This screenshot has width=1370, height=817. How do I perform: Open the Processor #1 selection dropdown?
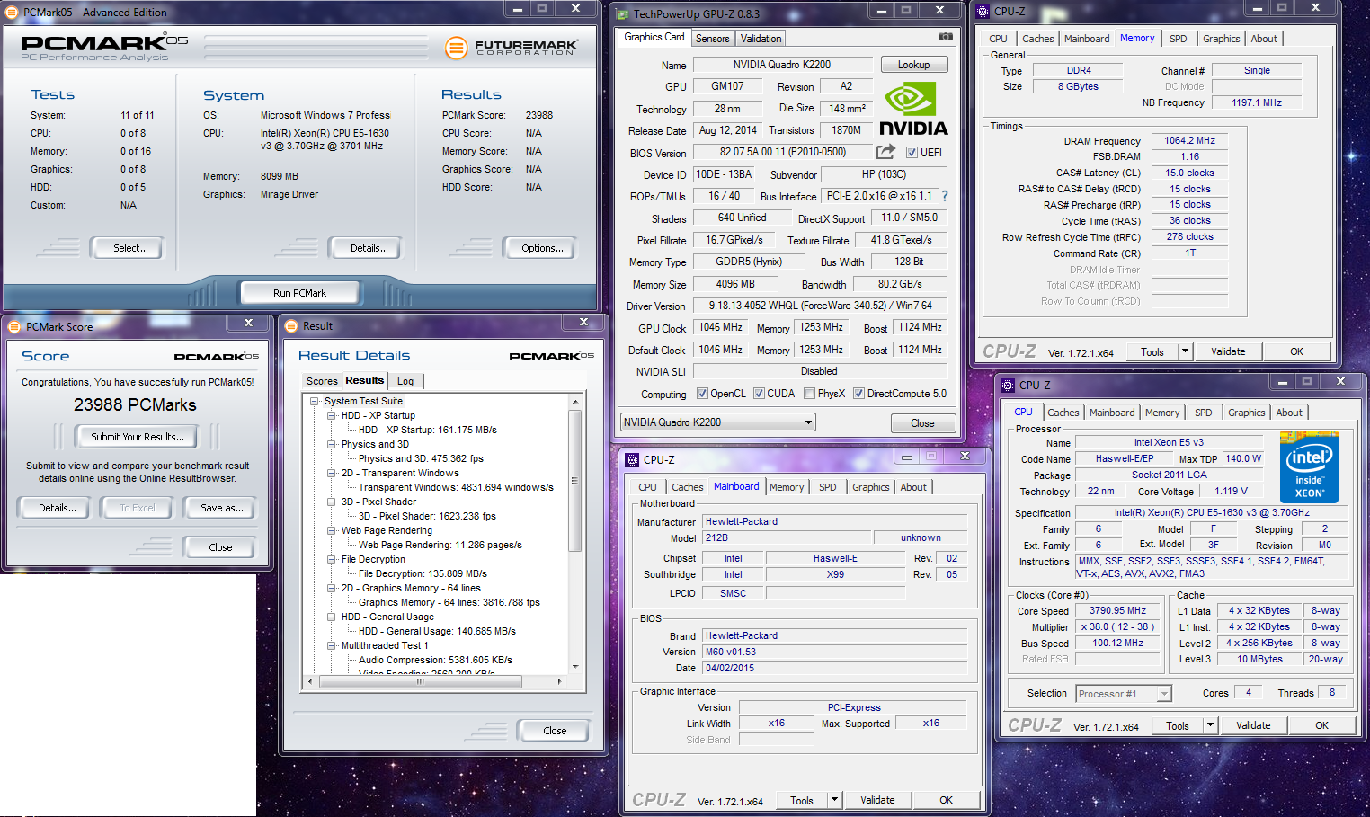point(1124,694)
